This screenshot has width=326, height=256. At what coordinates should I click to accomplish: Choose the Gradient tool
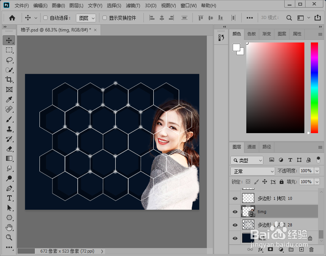[x=9, y=159]
